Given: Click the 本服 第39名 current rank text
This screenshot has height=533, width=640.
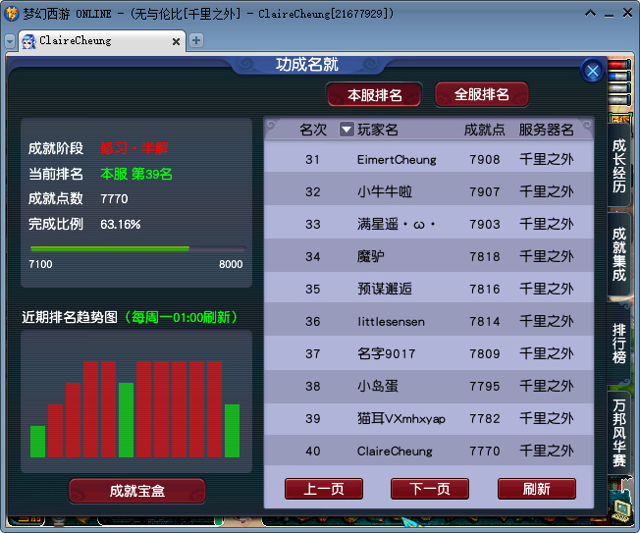Looking at the screenshot, I should pos(136,174).
